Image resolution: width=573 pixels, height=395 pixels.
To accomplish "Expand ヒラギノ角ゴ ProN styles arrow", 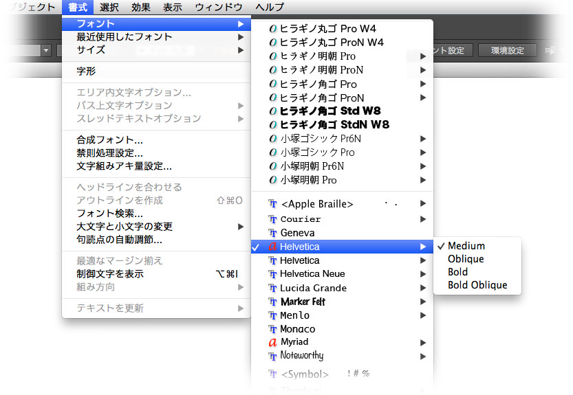I will 423,98.
